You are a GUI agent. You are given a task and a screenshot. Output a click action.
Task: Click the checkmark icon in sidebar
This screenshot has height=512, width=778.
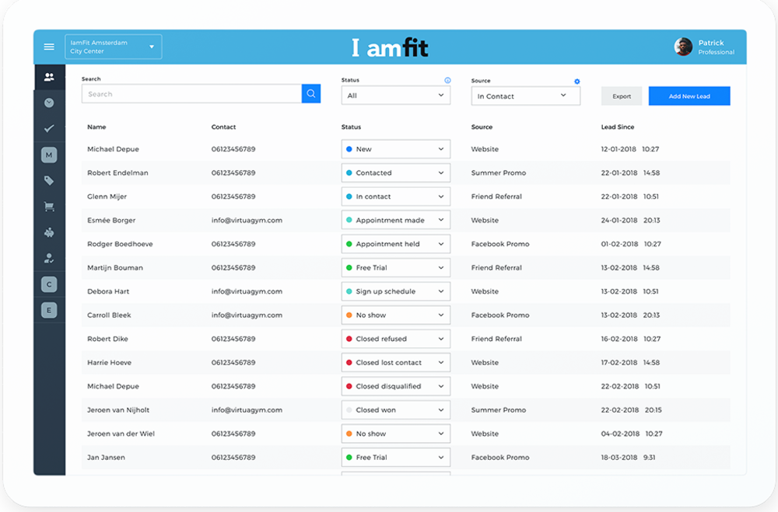tap(49, 128)
